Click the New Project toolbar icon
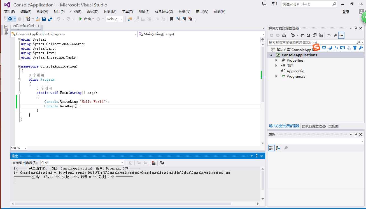The width and height of the screenshot is (366, 209). point(28,19)
